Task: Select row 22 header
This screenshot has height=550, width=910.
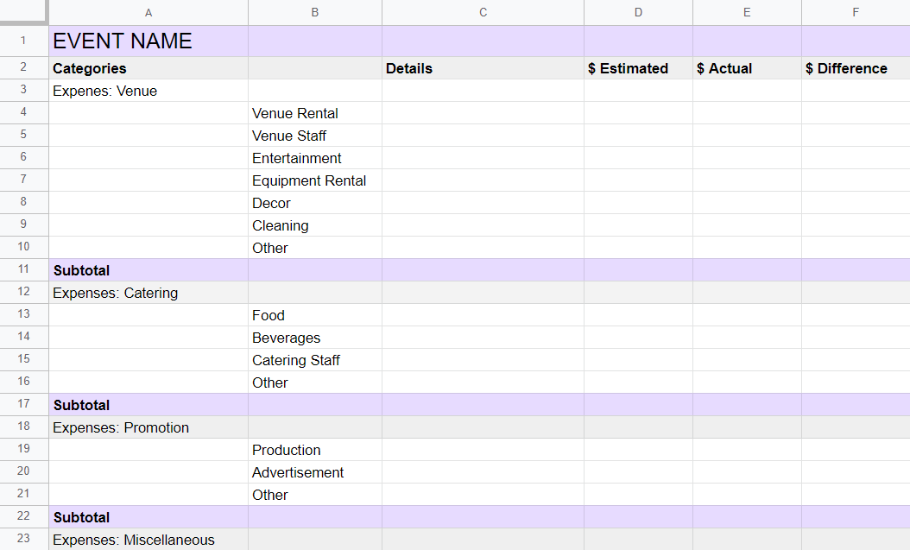Action: (24, 515)
